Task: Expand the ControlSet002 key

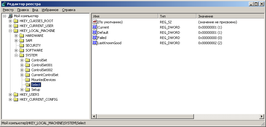Action: [x=22, y=70]
